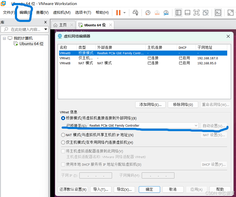Toggle the thumbnail bar view icon
236x197 pixels.
click(187, 13)
